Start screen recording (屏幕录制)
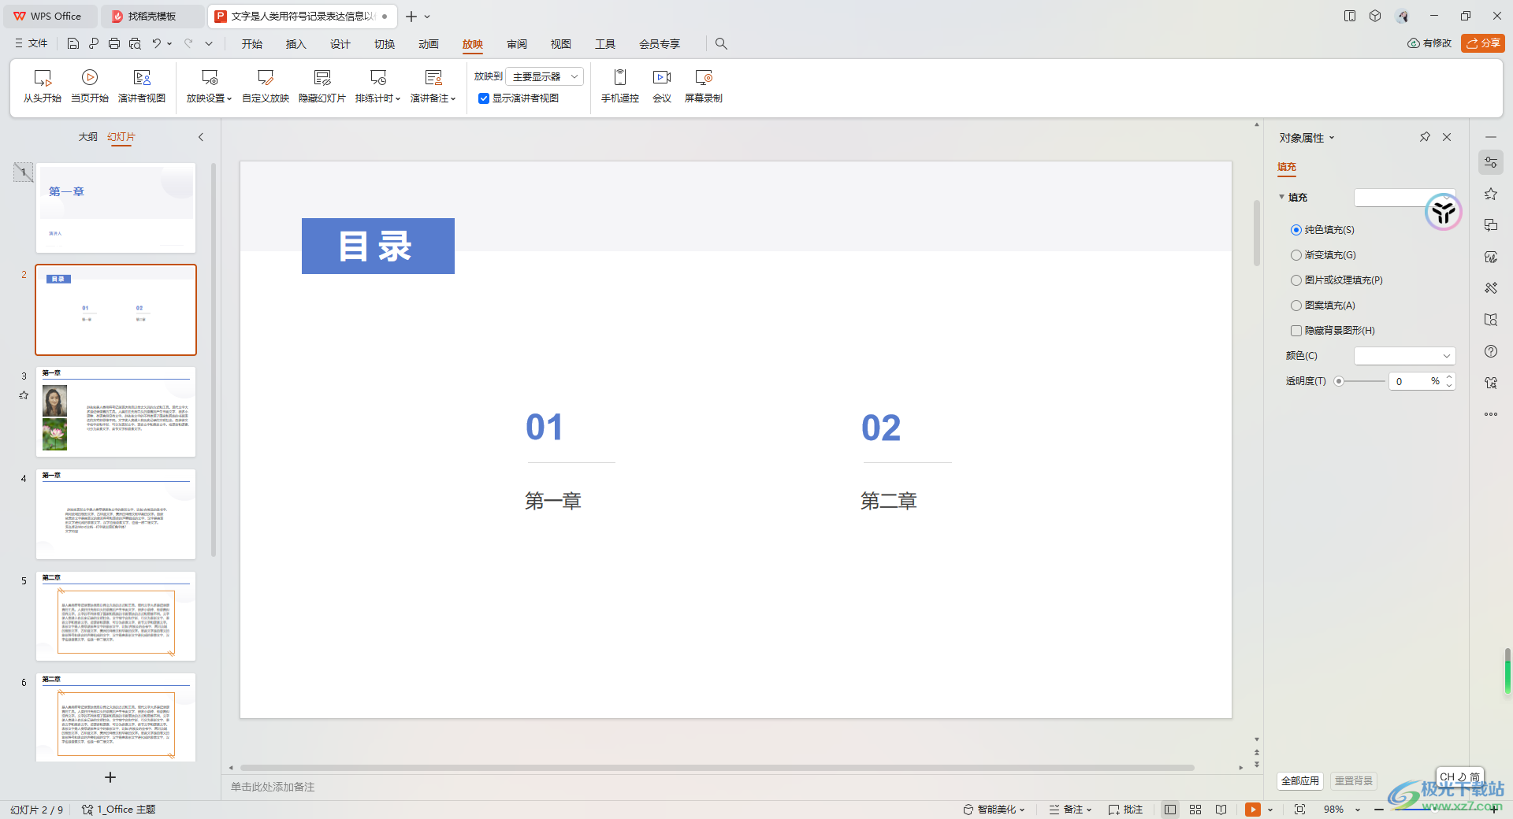Viewport: 1513px width, 819px height. click(704, 86)
